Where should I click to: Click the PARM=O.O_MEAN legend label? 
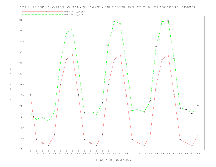coord(74,11)
